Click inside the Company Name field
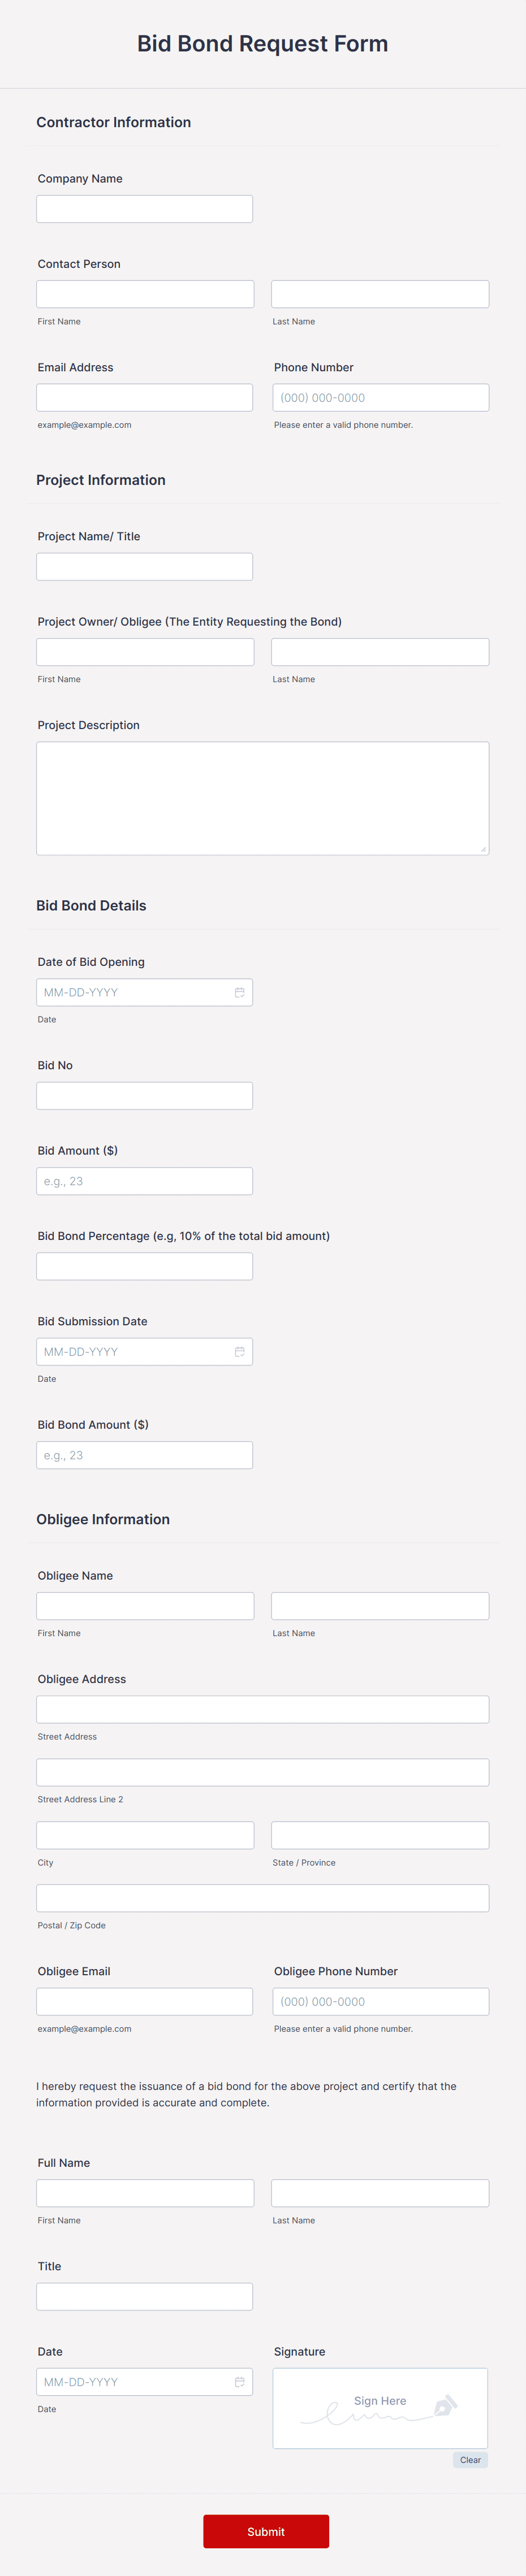The width and height of the screenshot is (526, 2576). tap(144, 208)
